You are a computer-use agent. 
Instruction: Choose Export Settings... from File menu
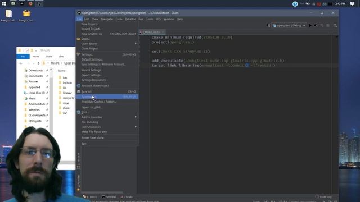coord(107,75)
